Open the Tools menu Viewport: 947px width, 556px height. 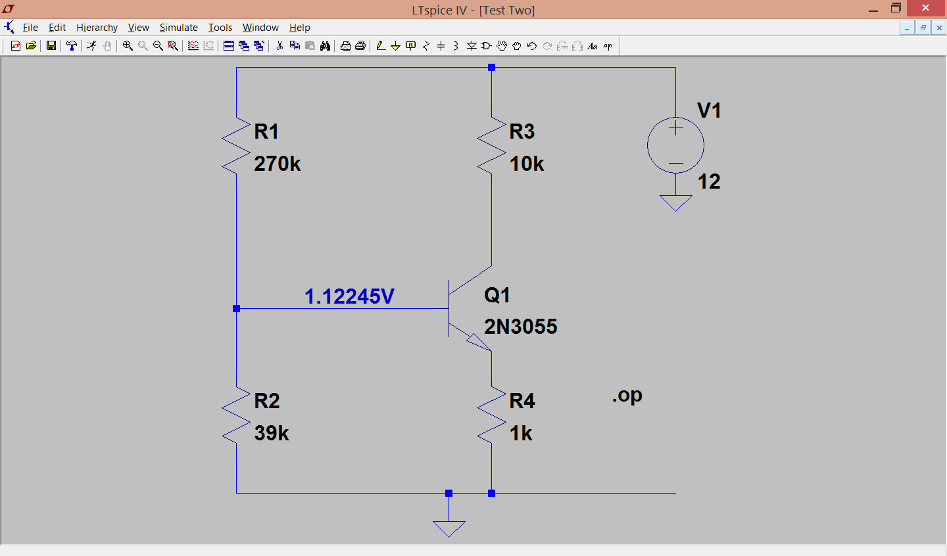(x=220, y=28)
